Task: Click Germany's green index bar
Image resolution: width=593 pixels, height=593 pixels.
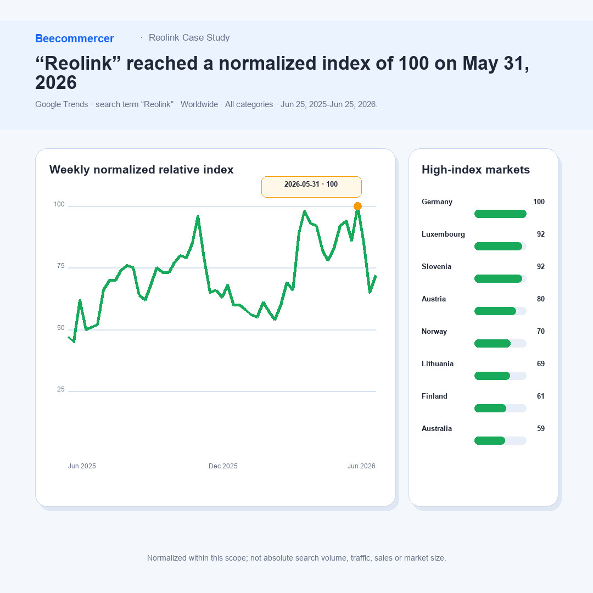Action: coord(500,214)
